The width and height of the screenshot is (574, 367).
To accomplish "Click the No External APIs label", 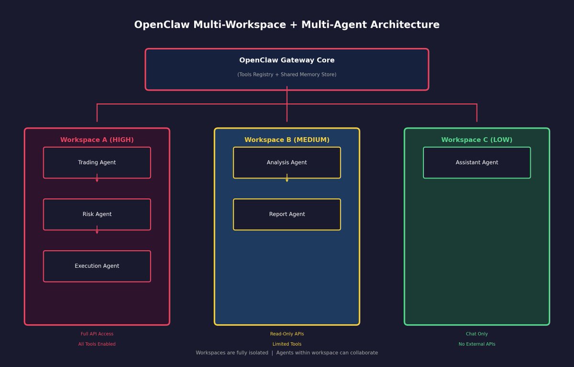I will [476, 344].
